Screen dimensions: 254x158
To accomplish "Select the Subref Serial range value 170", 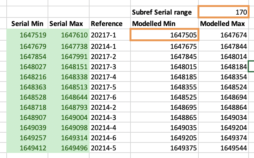I will (223, 12).
